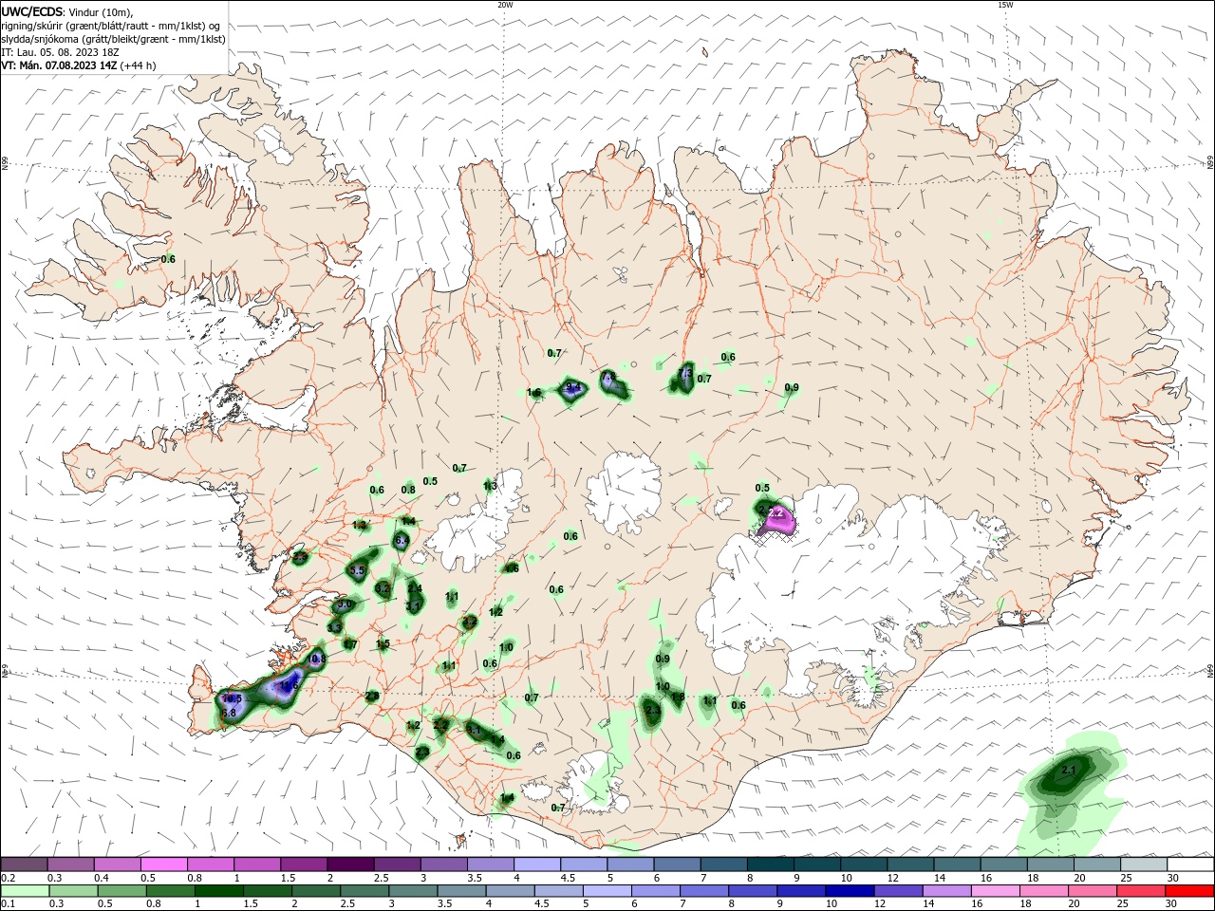Click the 2.1 value in the offshore rain cell
The image size is (1215, 911).
click(x=1068, y=770)
